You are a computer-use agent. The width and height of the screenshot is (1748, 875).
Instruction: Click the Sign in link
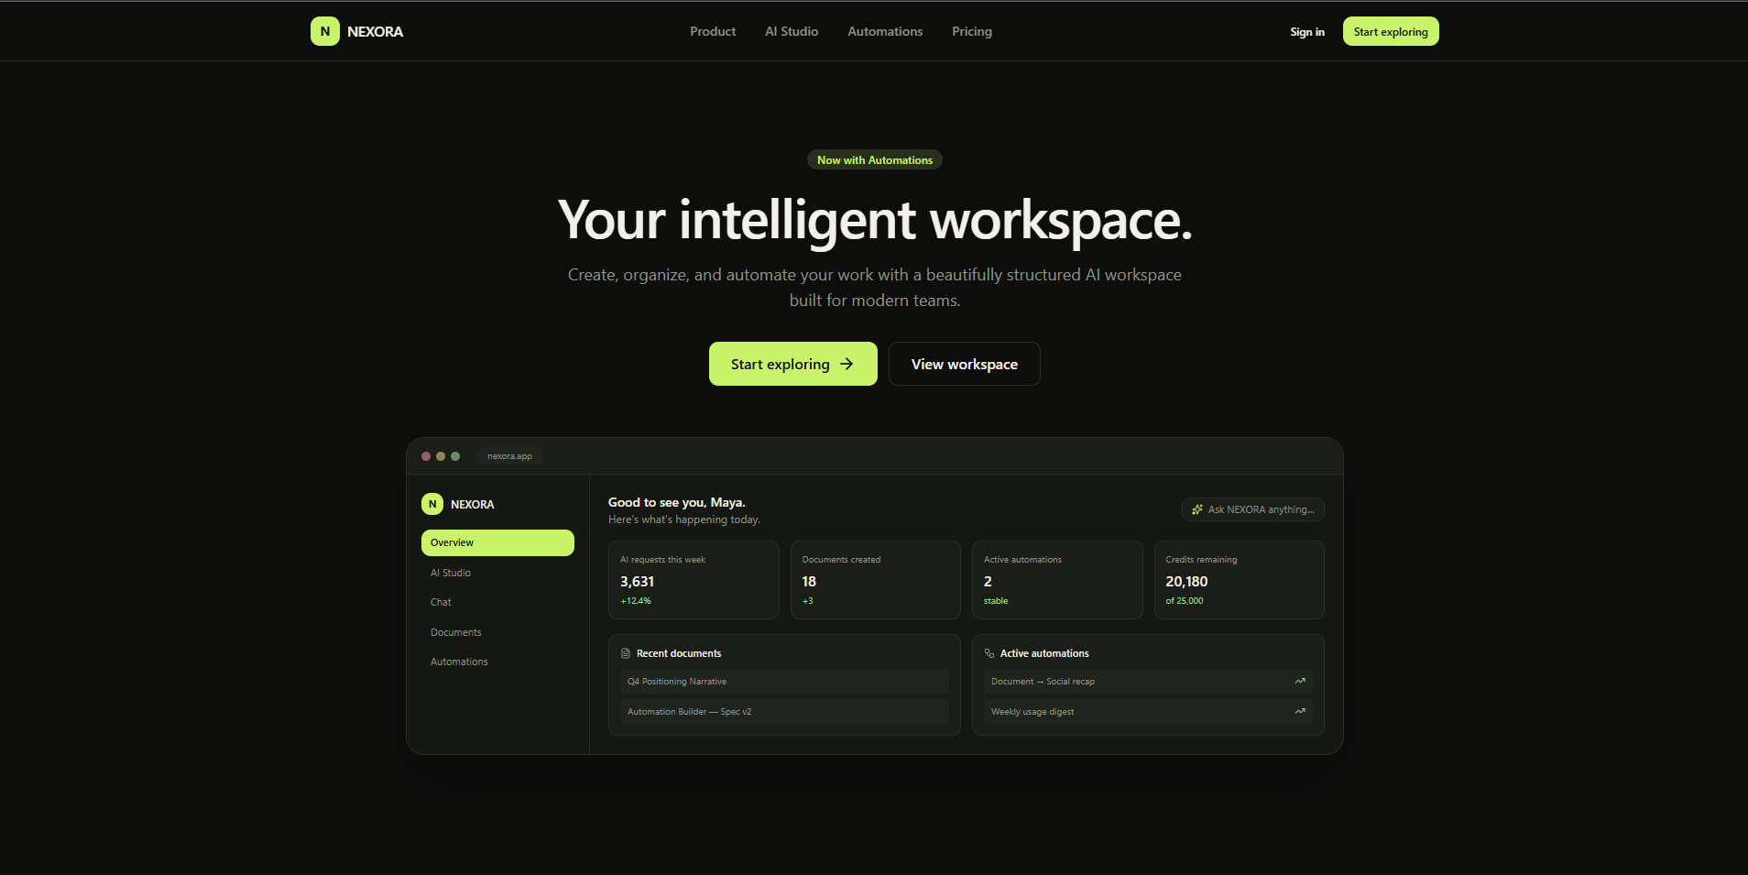pyautogui.click(x=1307, y=32)
